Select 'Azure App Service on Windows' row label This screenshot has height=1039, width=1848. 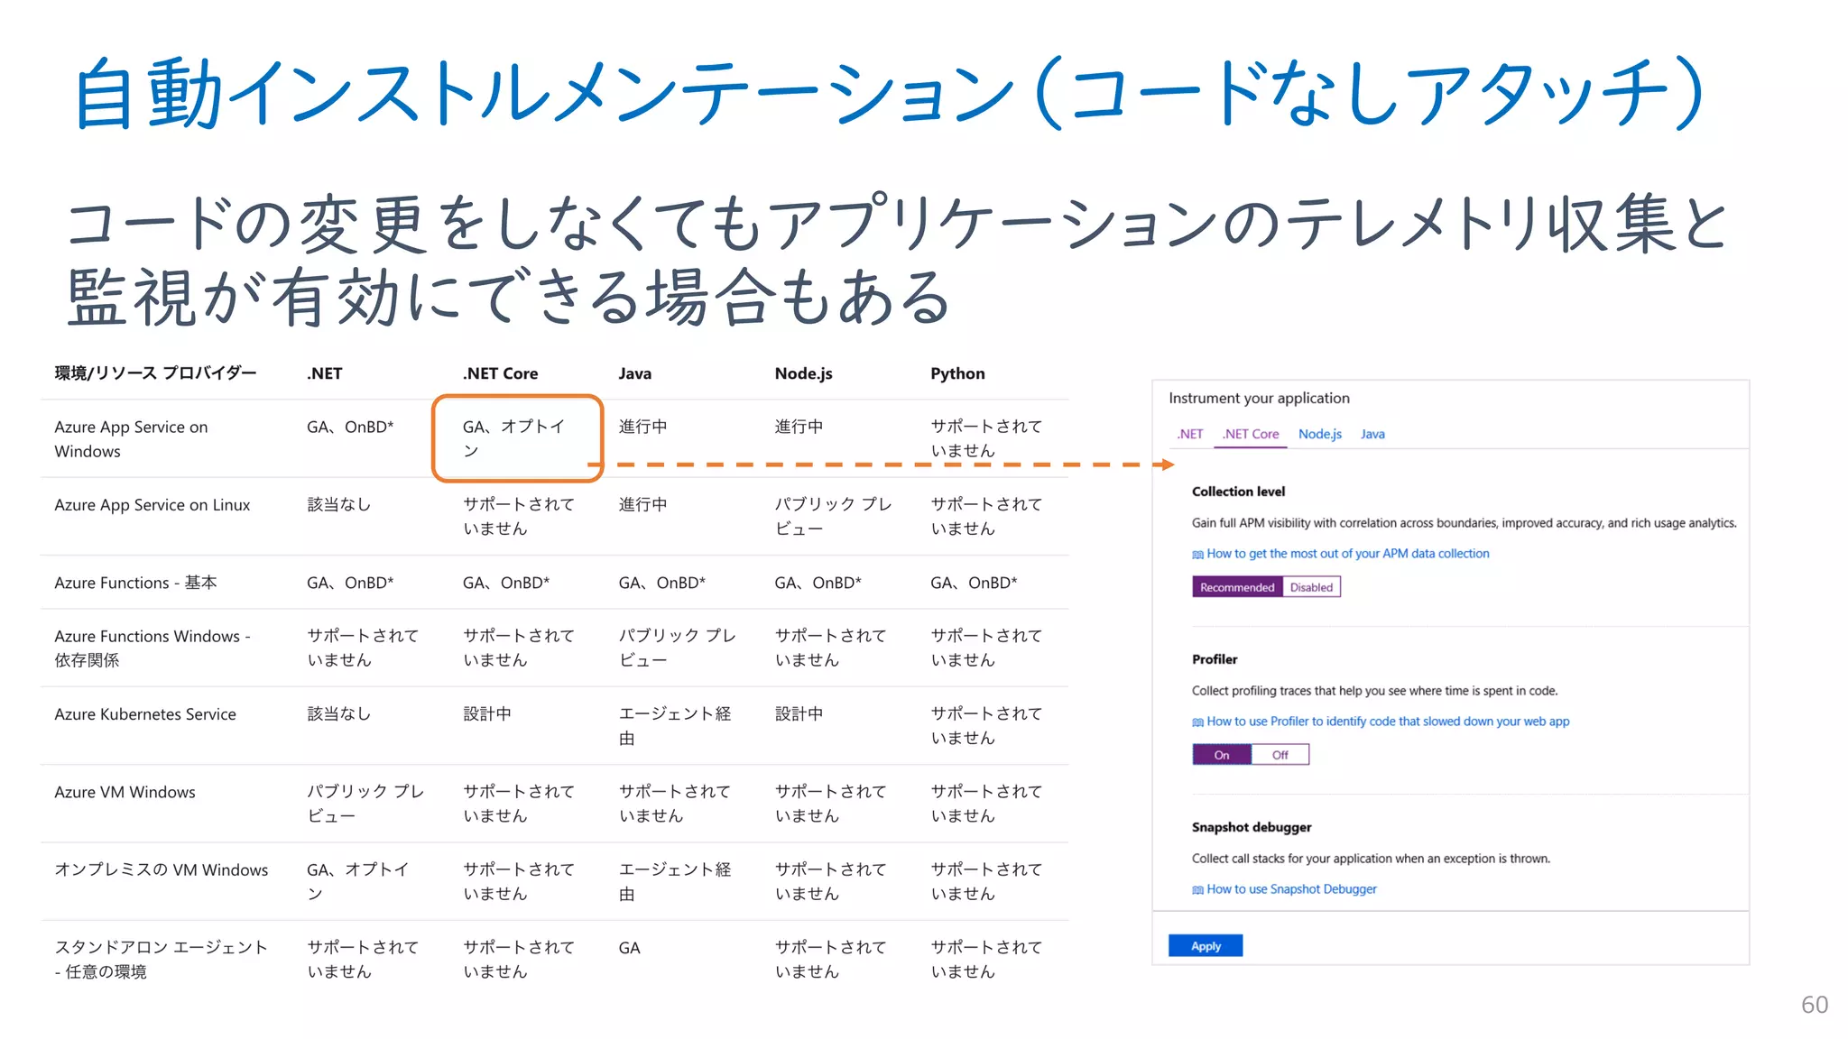click(x=131, y=439)
